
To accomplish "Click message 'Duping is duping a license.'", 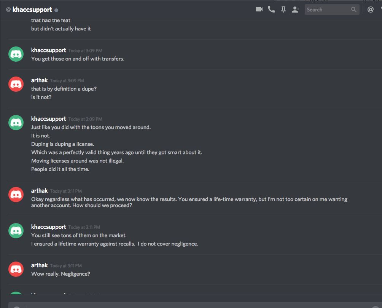I will point(62,144).
